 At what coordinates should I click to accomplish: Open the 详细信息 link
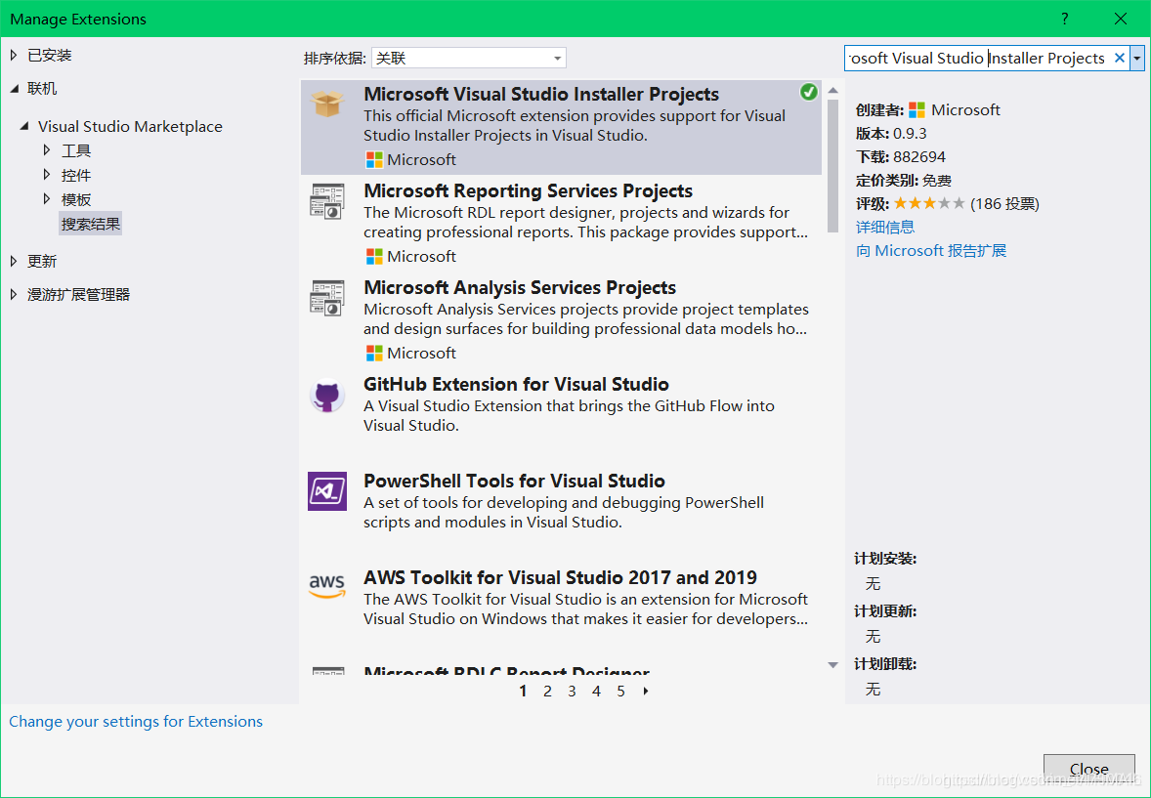[x=885, y=227]
